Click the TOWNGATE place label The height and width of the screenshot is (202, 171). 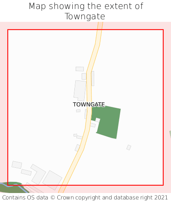[89, 104]
